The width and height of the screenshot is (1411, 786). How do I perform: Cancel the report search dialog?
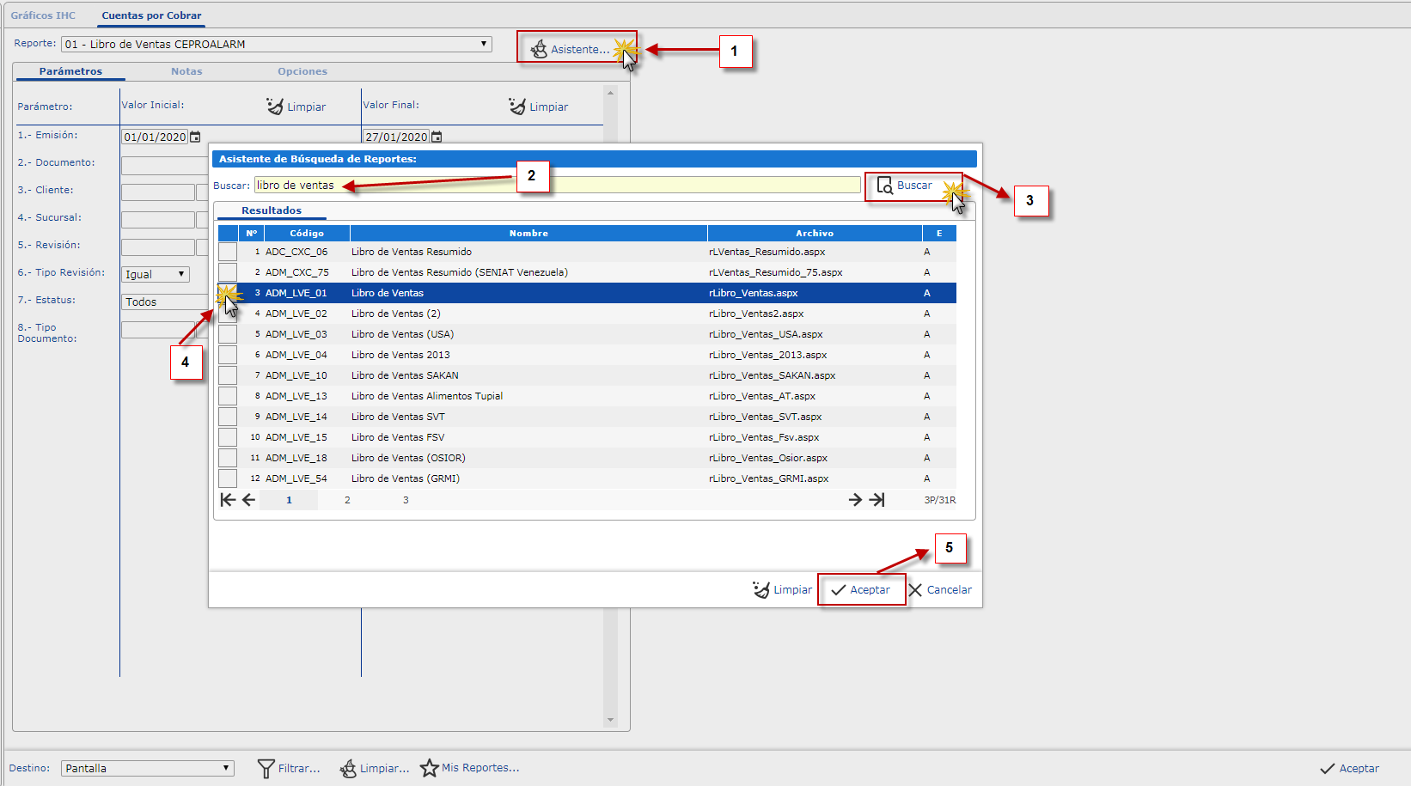pyautogui.click(x=940, y=590)
